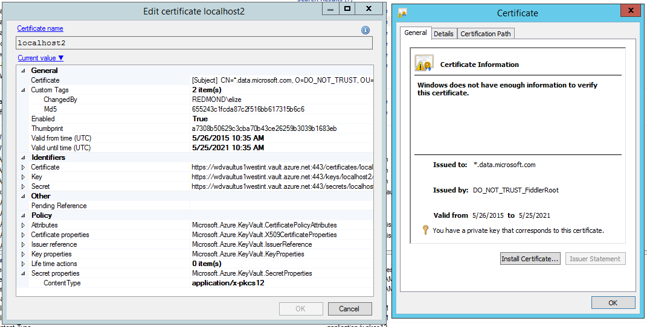
Task: Select Microsoft.Azure.KeyVault.CertificatePolicyAttributes value
Action: coord(265,225)
